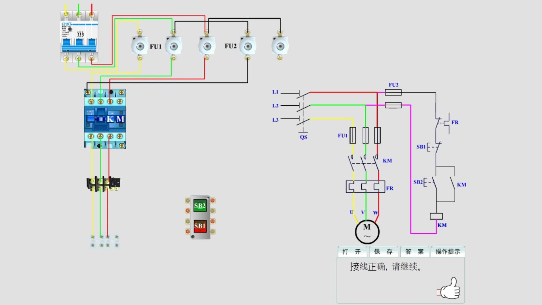Click the FR contact symbol in the control circuit
The height and width of the screenshot is (305, 542).
point(443,123)
